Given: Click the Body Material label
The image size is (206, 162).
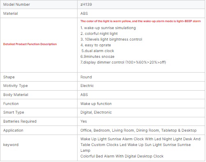Looking at the screenshot, I should tap(16, 95).
